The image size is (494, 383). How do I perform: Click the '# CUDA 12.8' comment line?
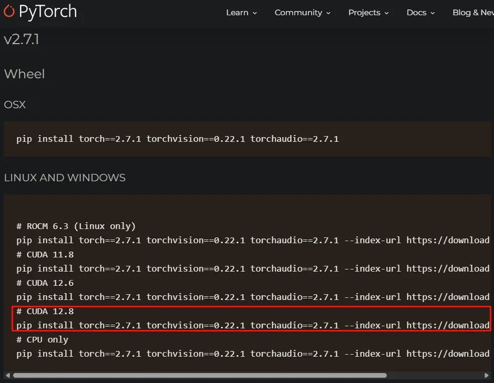click(45, 311)
